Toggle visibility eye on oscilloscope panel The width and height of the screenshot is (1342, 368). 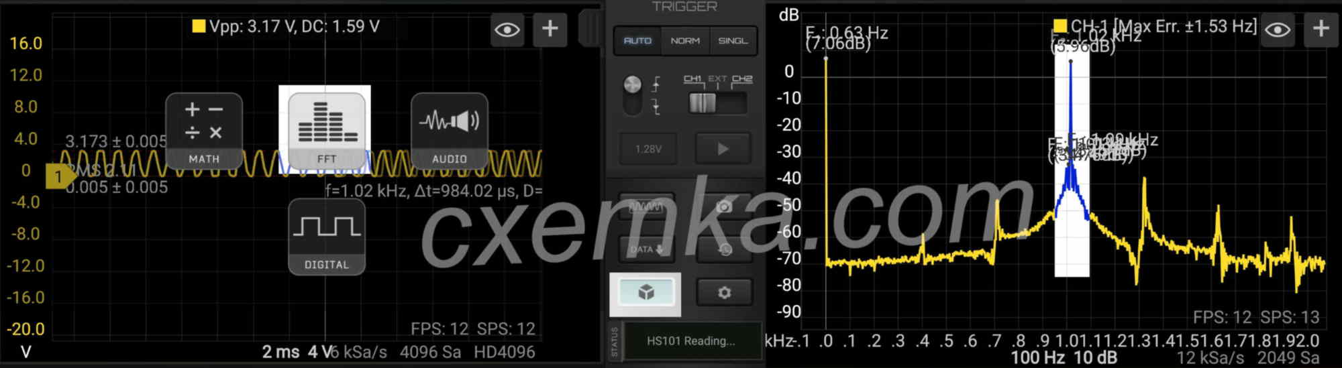[x=507, y=29]
